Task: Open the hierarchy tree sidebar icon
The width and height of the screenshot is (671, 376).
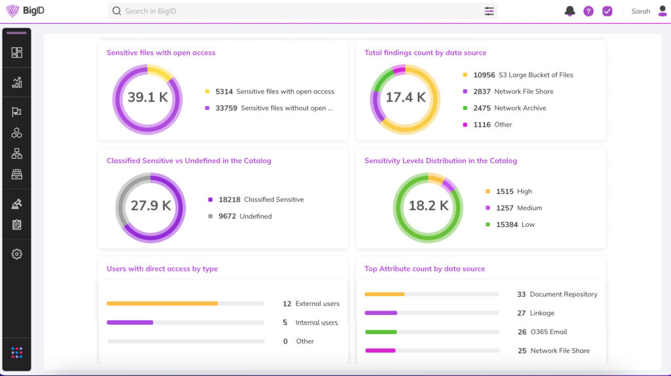Action: pyautogui.click(x=17, y=154)
